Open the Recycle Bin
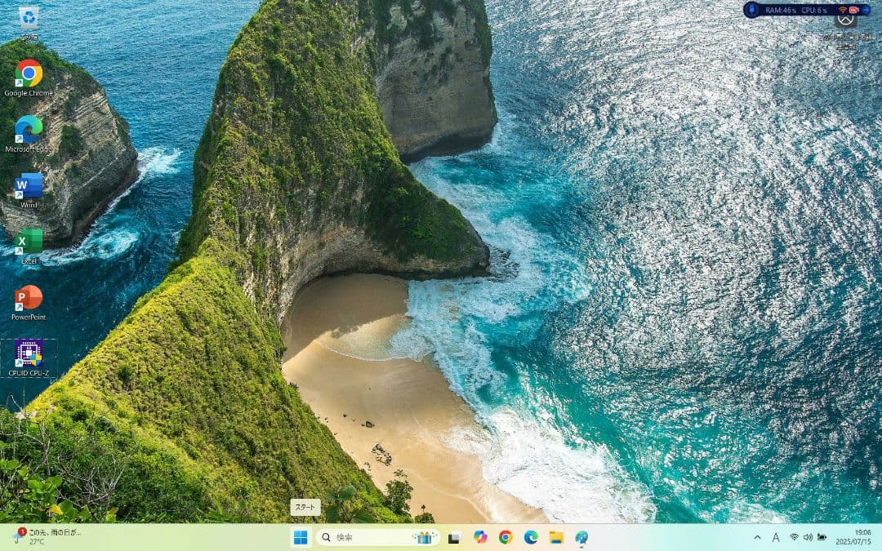Screen dimensions: 882x551 pos(30,18)
